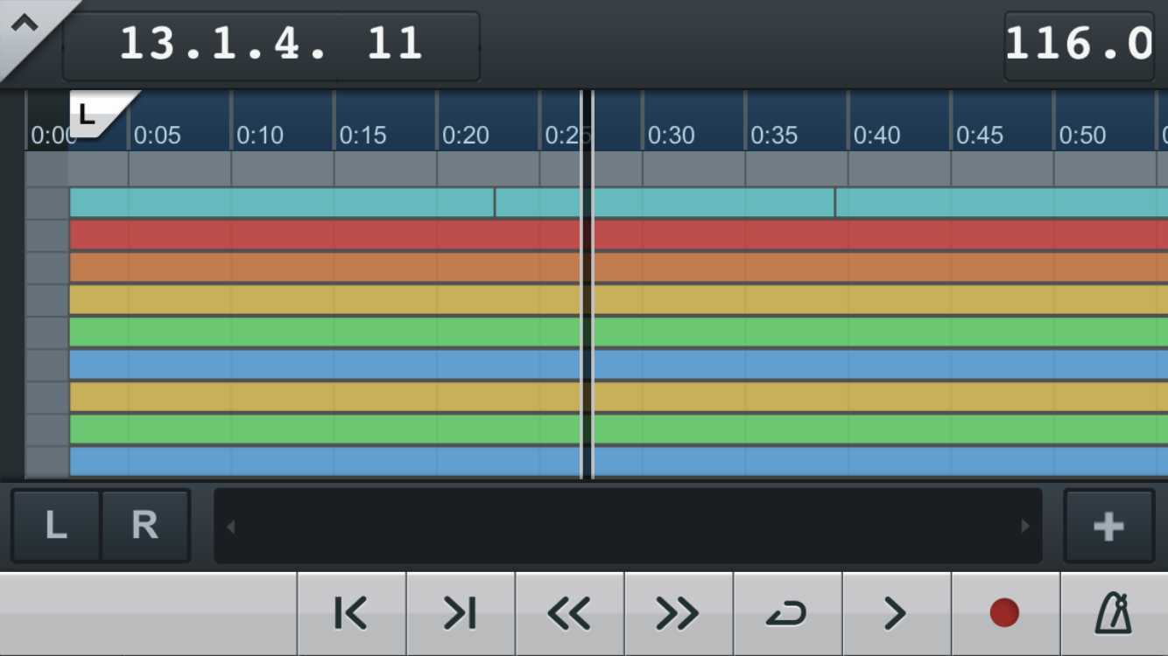
Task: Select the L locator flag on the ruler
Action: tap(89, 112)
